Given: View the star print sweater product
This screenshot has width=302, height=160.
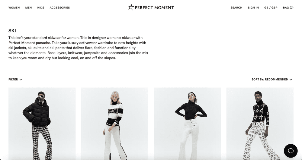Looking at the screenshot, I should pyautogui.click(x=260, y=124).
